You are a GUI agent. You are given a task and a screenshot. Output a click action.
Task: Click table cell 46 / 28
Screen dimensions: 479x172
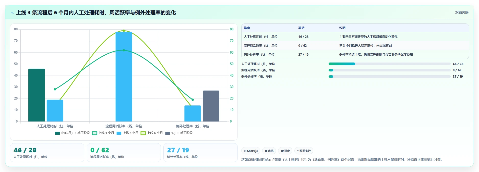click(303, 37)
